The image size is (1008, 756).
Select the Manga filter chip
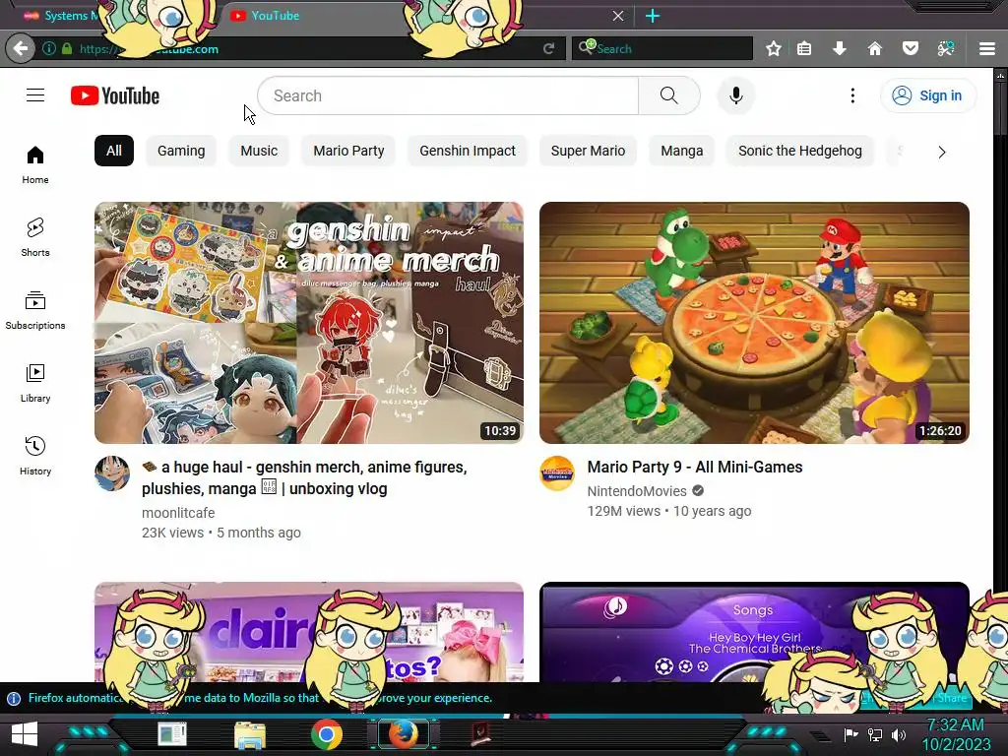coord(681,151)
